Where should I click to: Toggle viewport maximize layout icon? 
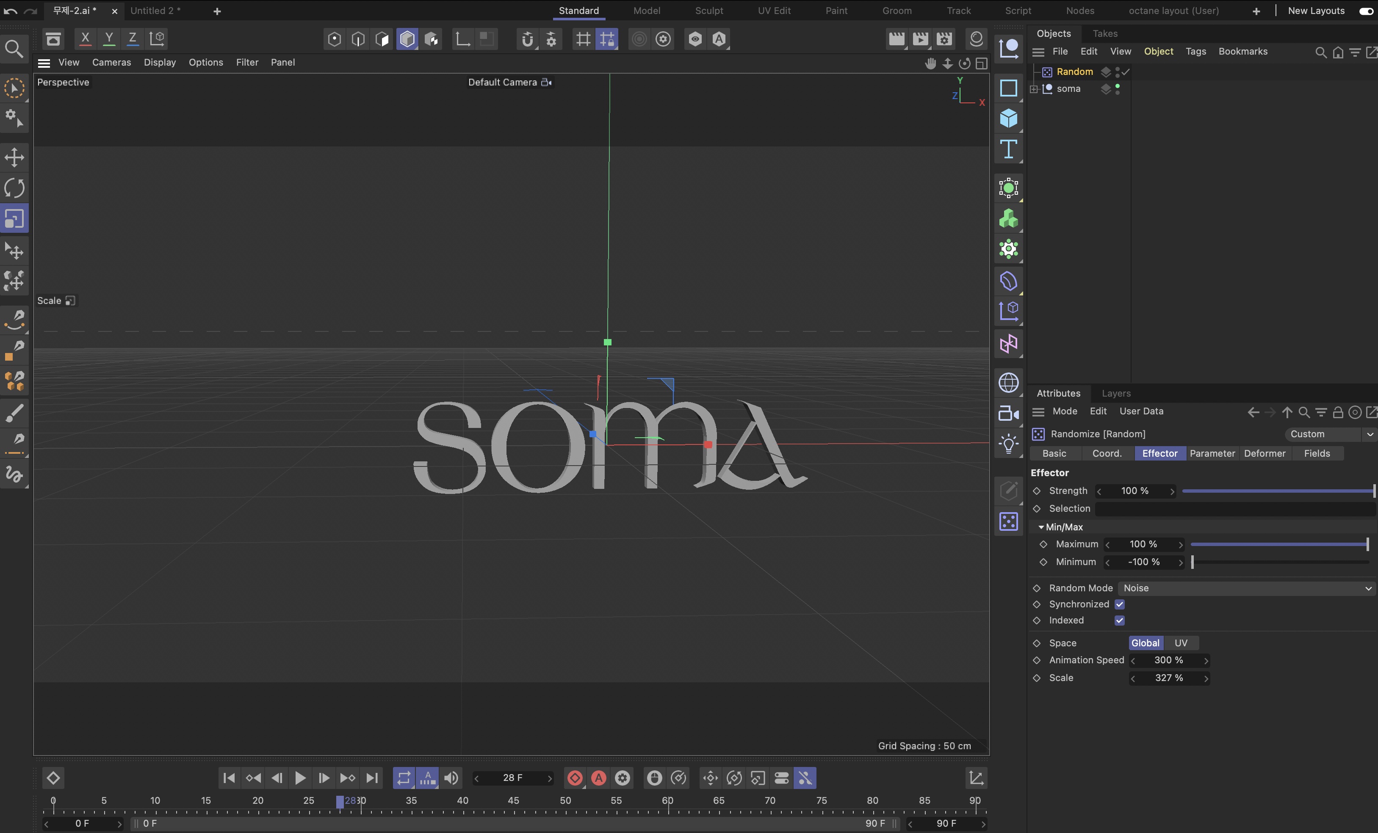pyautogui.click(x=982, y=63)
